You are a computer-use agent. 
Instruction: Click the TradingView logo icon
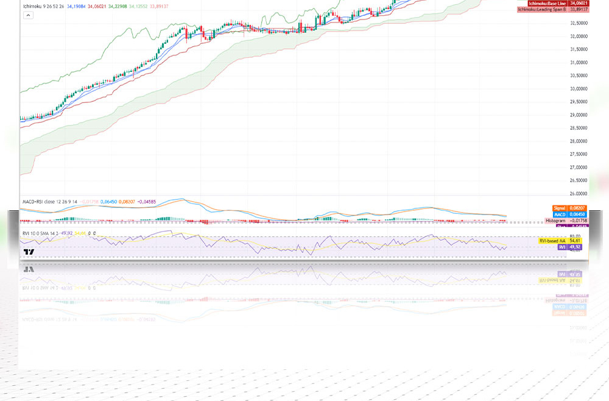click(x=29, y=252)
